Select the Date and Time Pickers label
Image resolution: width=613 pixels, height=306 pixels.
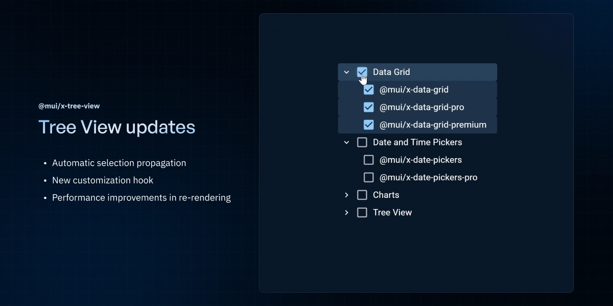tap(417, 142)
